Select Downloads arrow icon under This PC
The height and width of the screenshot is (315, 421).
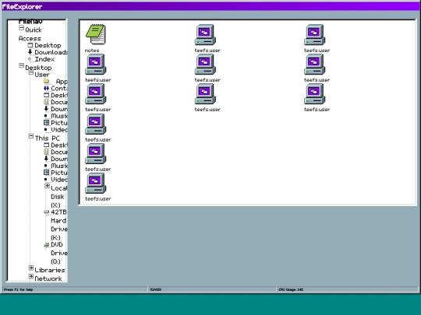(46, 159)
